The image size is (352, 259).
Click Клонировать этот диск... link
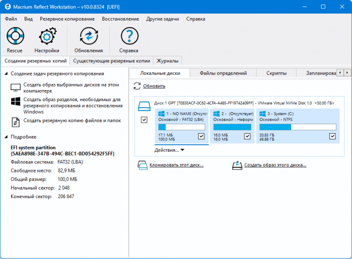[177, 165]
